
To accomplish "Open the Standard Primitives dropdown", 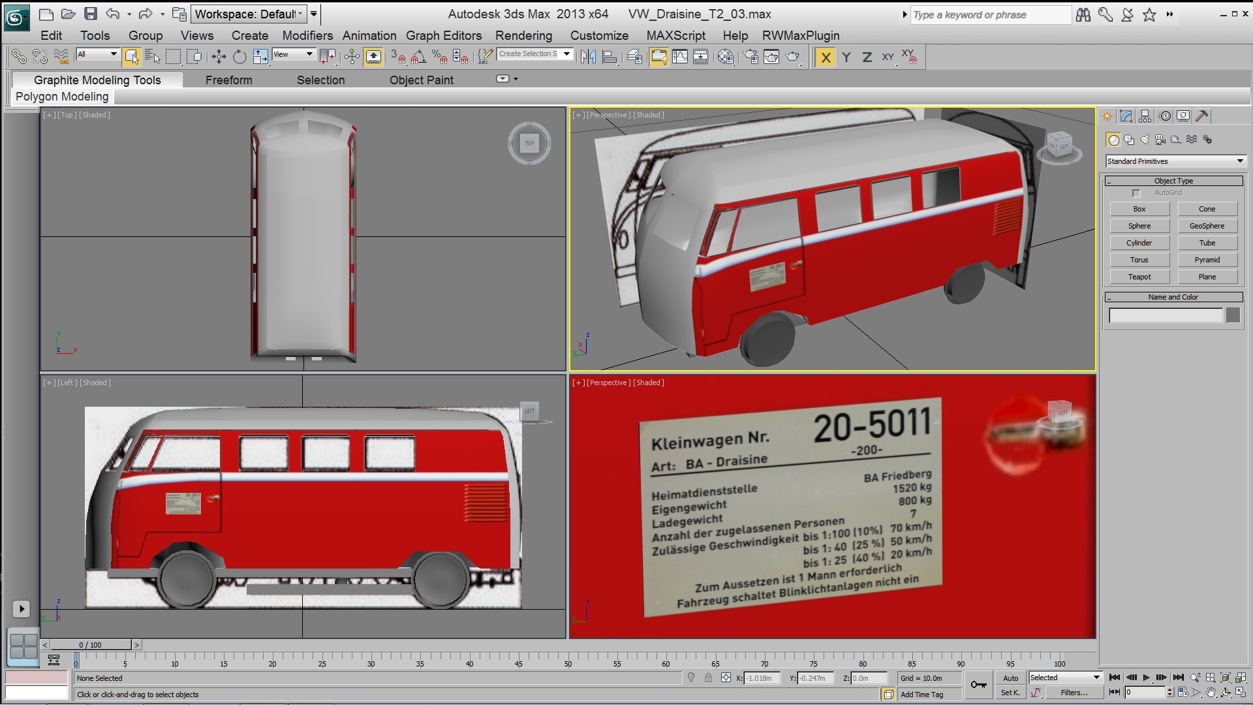I will [x=1175, y=161].
